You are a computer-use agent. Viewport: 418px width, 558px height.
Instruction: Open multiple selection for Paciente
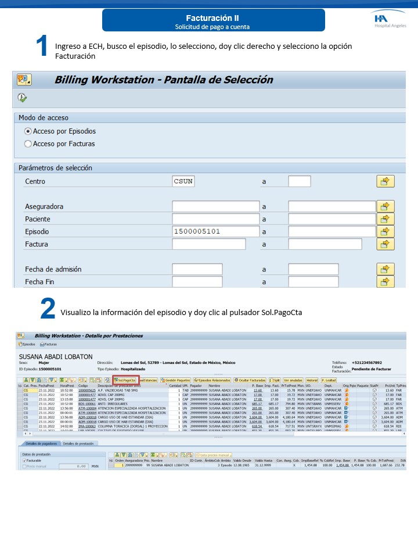385,219
